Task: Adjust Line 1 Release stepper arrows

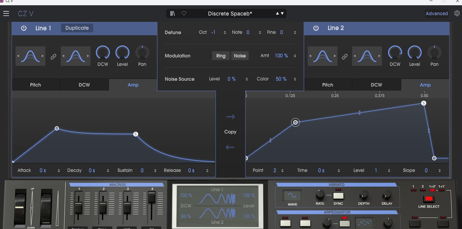Action: point(207,171)
